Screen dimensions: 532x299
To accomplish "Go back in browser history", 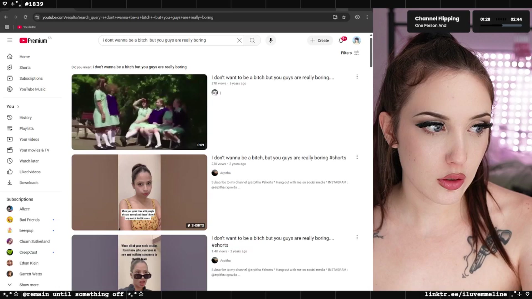I will point(6,17).
